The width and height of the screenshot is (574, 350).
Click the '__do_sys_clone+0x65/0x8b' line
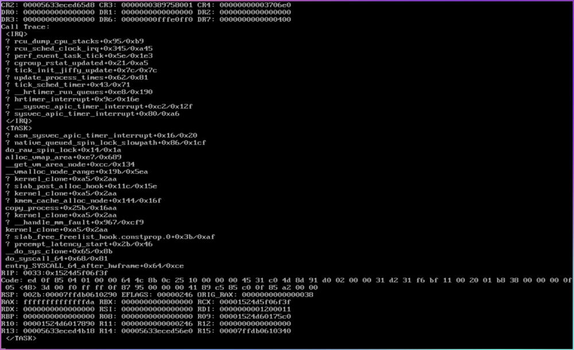[59, 251]
